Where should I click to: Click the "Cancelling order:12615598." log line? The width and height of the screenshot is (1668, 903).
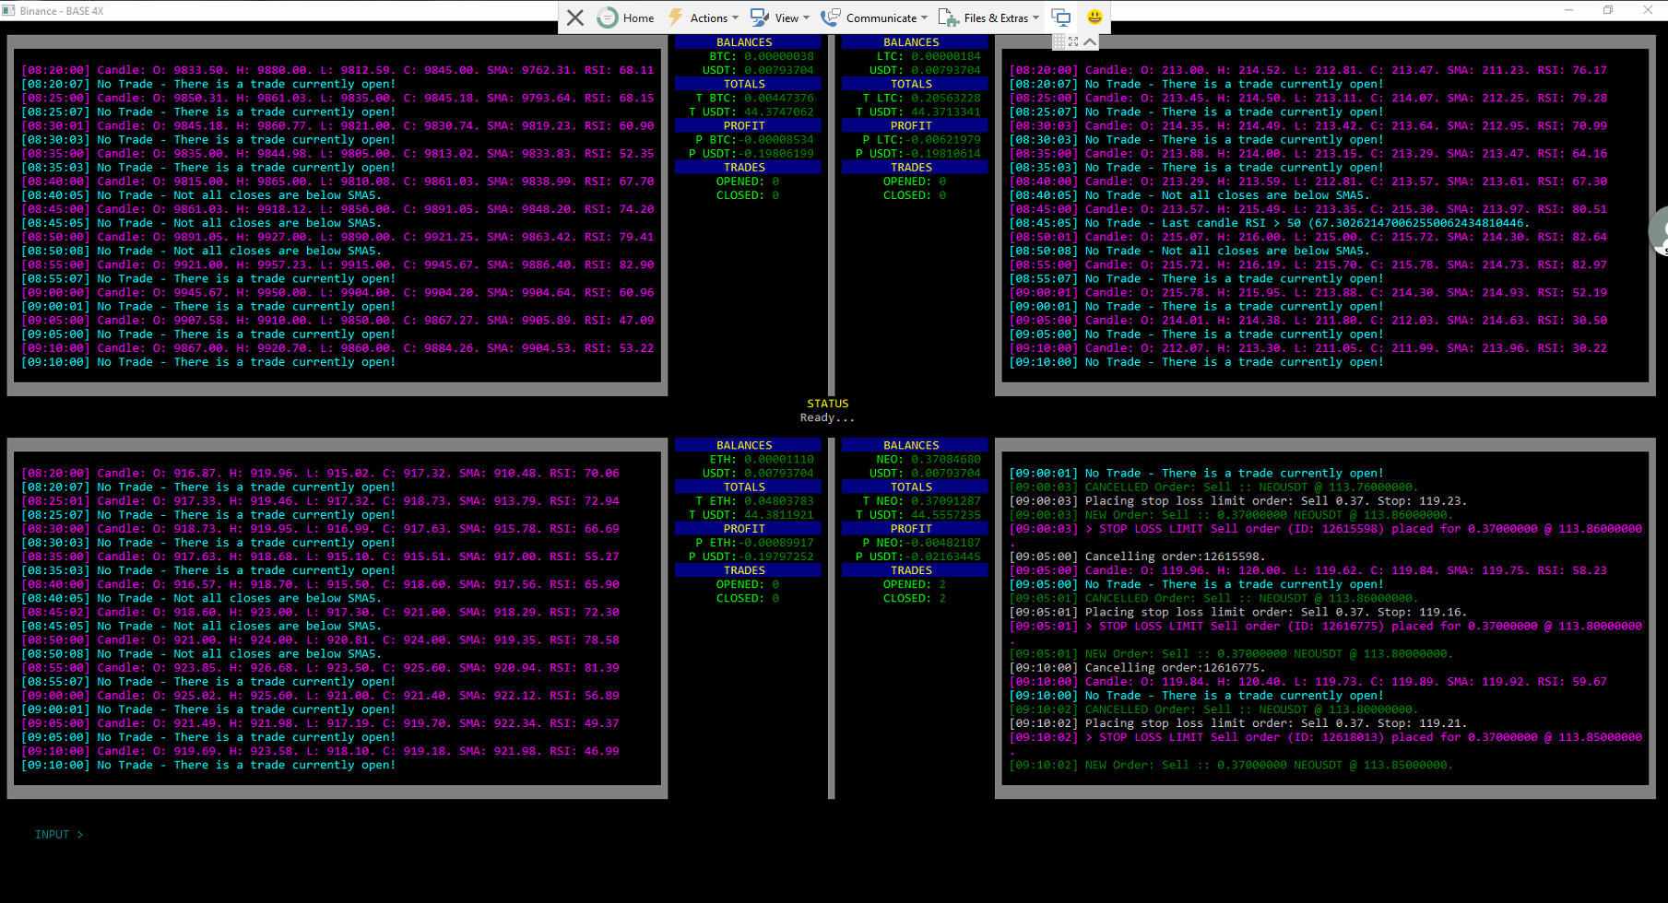click(1137, 557)
